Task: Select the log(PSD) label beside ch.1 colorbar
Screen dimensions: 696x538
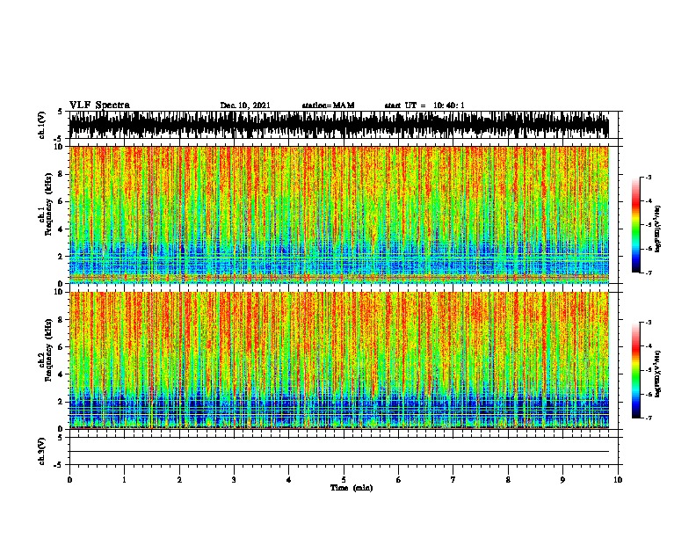Action: (657, 229)
